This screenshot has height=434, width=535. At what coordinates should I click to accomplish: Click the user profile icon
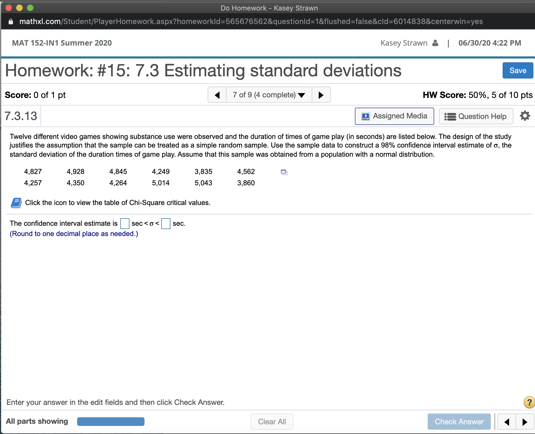435,43
